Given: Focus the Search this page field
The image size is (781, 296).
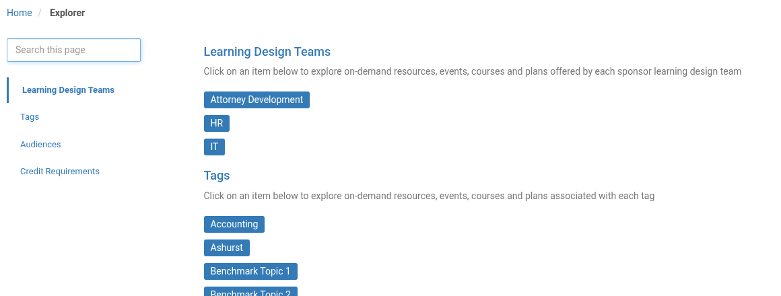Looking at the screenshot, I should [73, 50].
